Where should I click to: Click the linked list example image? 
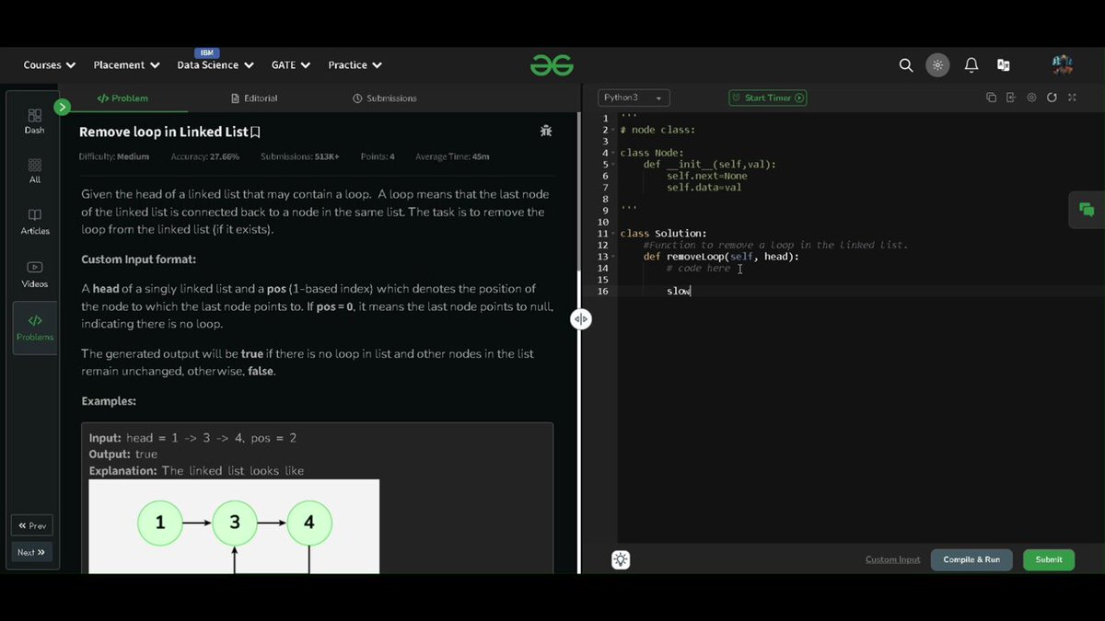tap(234, 526)
